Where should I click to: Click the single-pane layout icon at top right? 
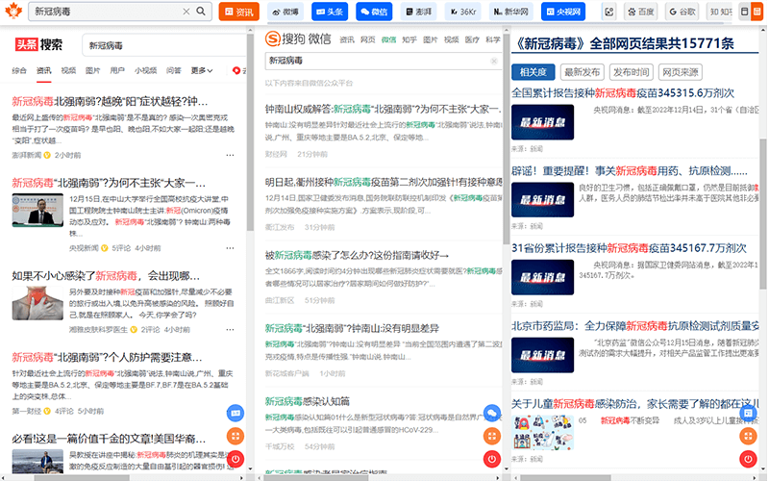(x=744, y=12)
